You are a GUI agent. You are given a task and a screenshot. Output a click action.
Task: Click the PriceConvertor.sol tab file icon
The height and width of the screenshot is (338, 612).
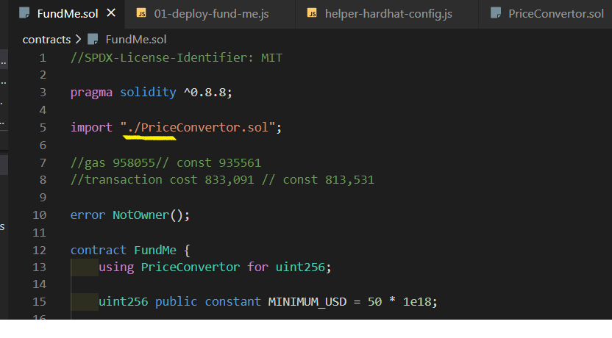click(496, 13)
